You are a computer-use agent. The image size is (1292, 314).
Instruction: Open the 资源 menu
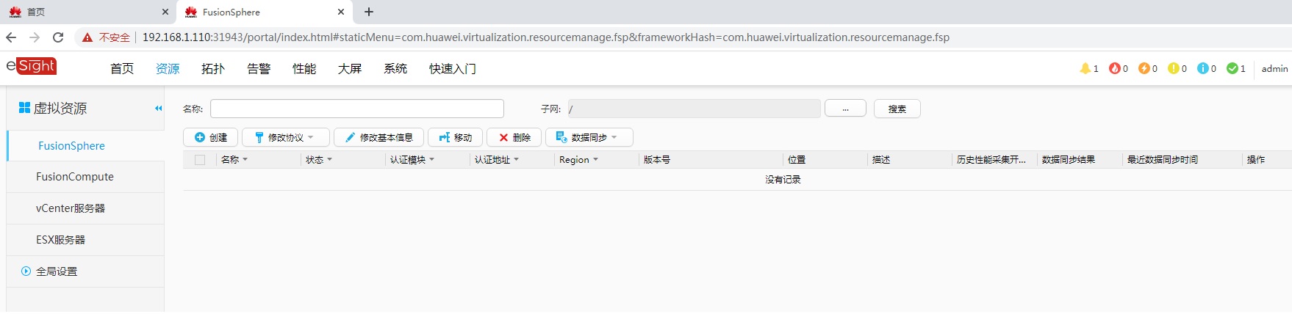pyautogui.click(x=168, y=69)
